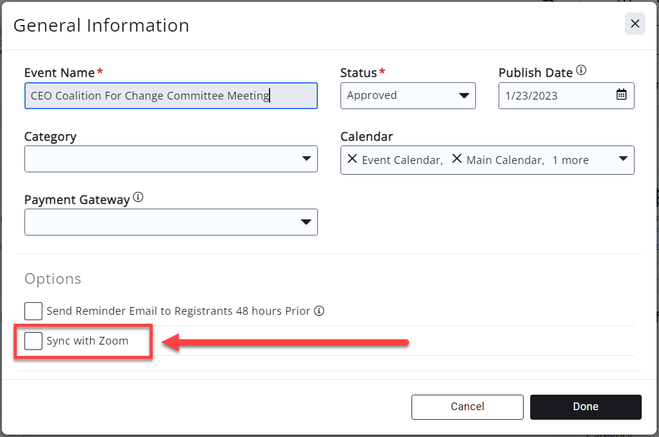
Task: Remove Event Calendar using its X icon
Action: (352, 159)
